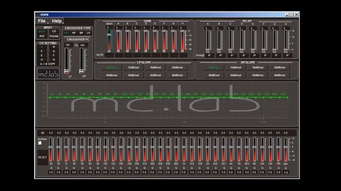Select 18dB/oct in HP/SLOPE

pos(257,67)
